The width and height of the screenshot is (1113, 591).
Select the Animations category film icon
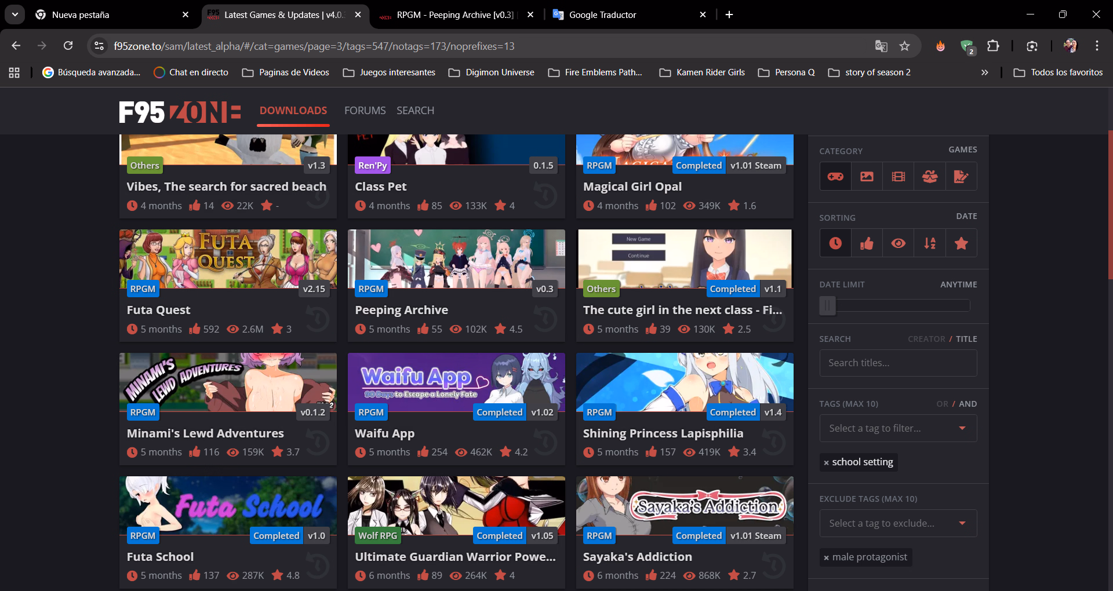[898, 177]
